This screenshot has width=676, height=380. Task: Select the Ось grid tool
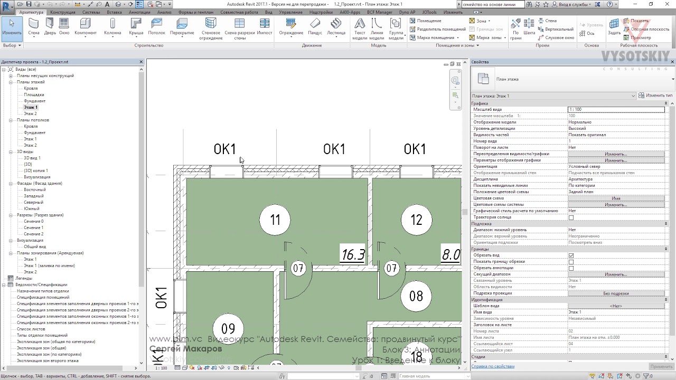[x=587, y=33]
